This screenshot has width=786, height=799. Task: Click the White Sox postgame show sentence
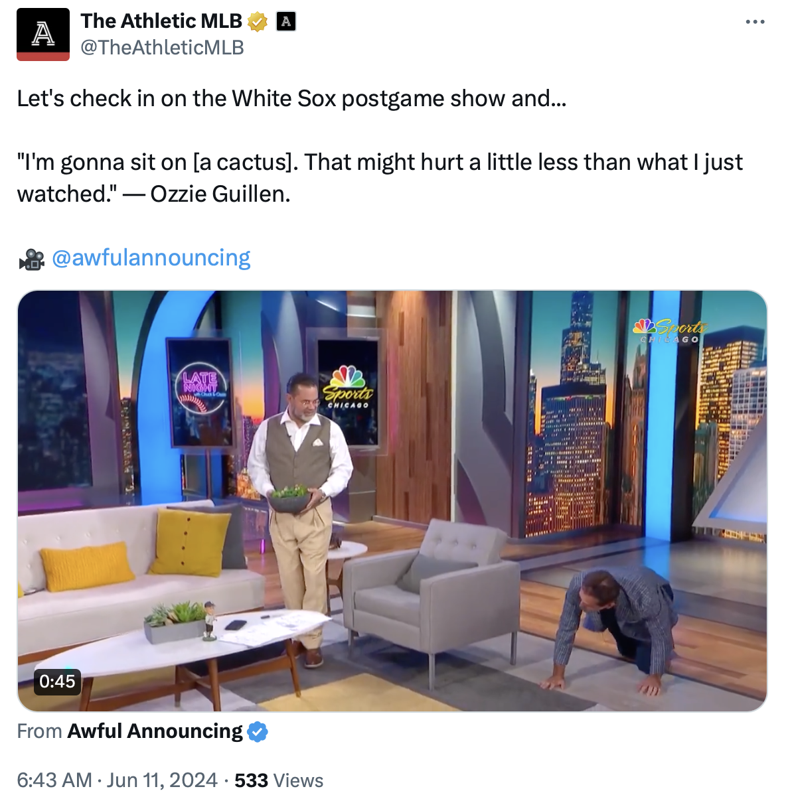click(x=291, y=98)
